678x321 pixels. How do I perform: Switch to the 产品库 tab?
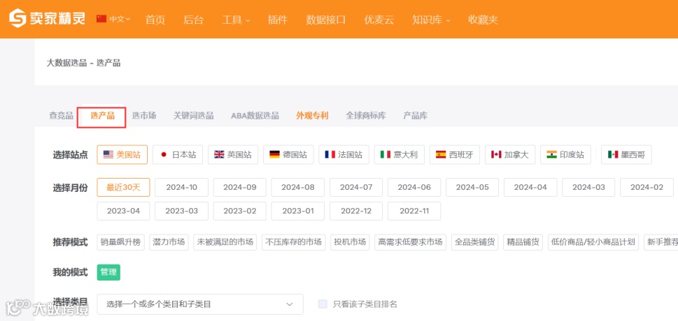415,116
